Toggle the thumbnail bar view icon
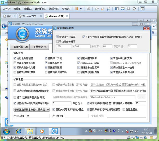The image size is (159, 141). click(123, 9)
